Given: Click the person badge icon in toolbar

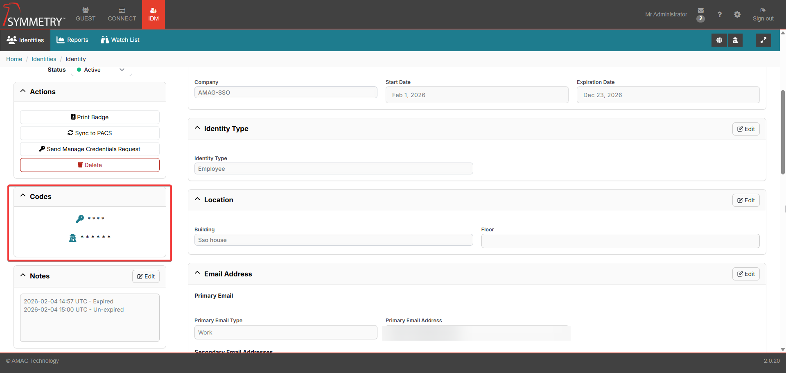Looking at the screenshot, I should [735, 40].
